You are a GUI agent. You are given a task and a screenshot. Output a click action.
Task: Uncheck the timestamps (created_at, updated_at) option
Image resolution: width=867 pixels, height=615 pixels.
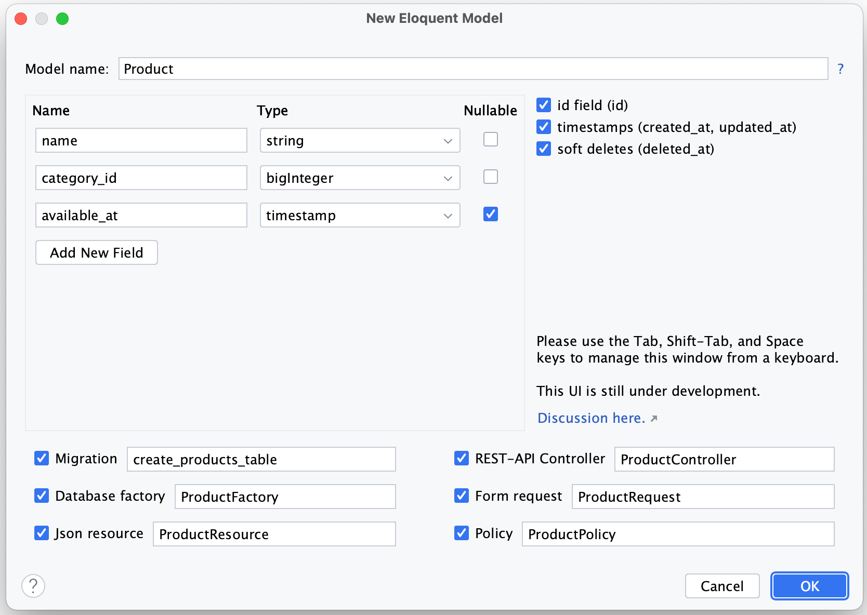click(544, 127)
